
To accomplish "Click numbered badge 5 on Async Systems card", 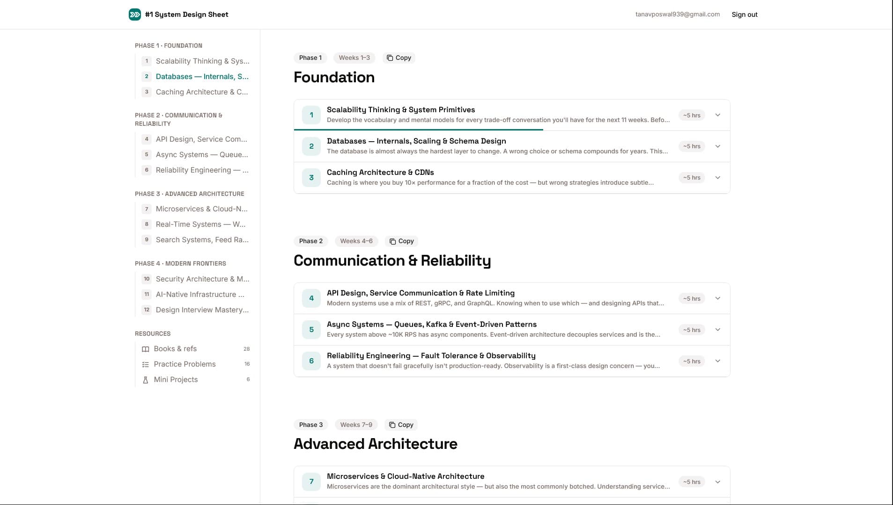I will [x=311, y=330].
